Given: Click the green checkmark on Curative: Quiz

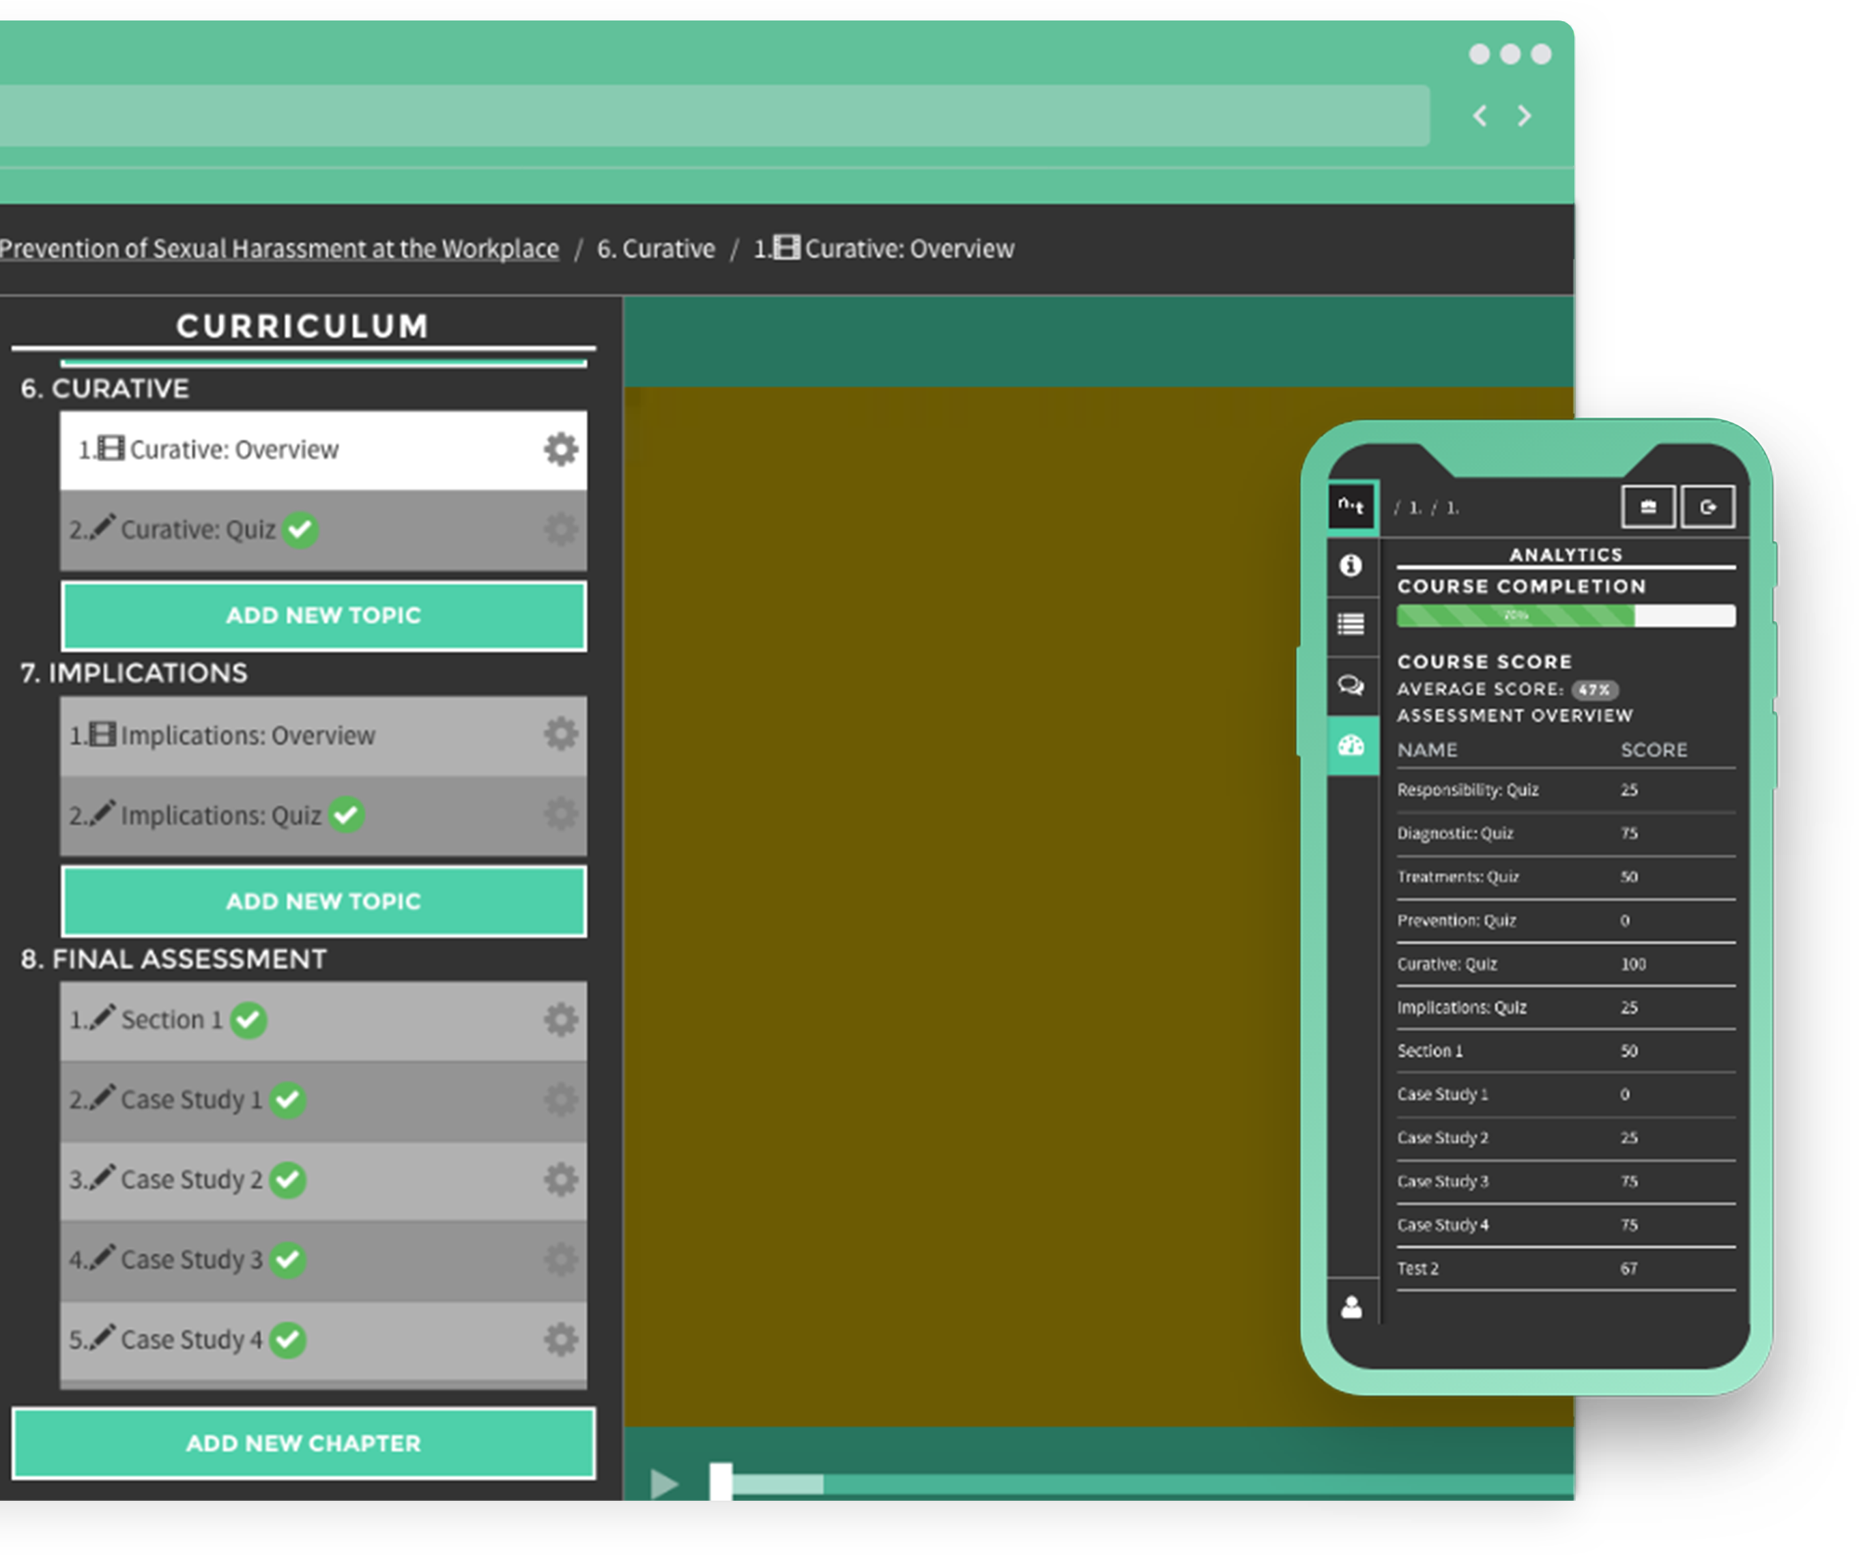Looking at the screenshot, I should point(301,530).
